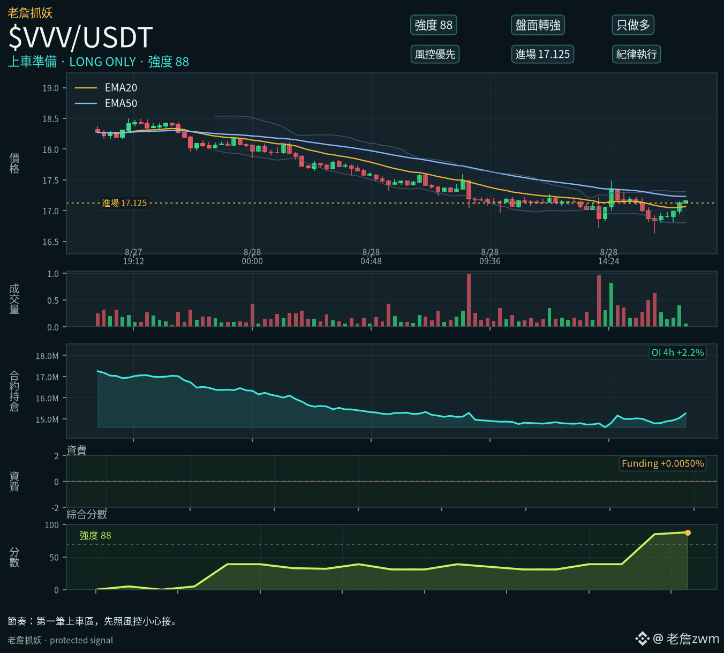Image resolution: width=724 pixels, height=653 pixels.
Task: Click the 19.0 price axis tick
Action: [x=50, y=88]
